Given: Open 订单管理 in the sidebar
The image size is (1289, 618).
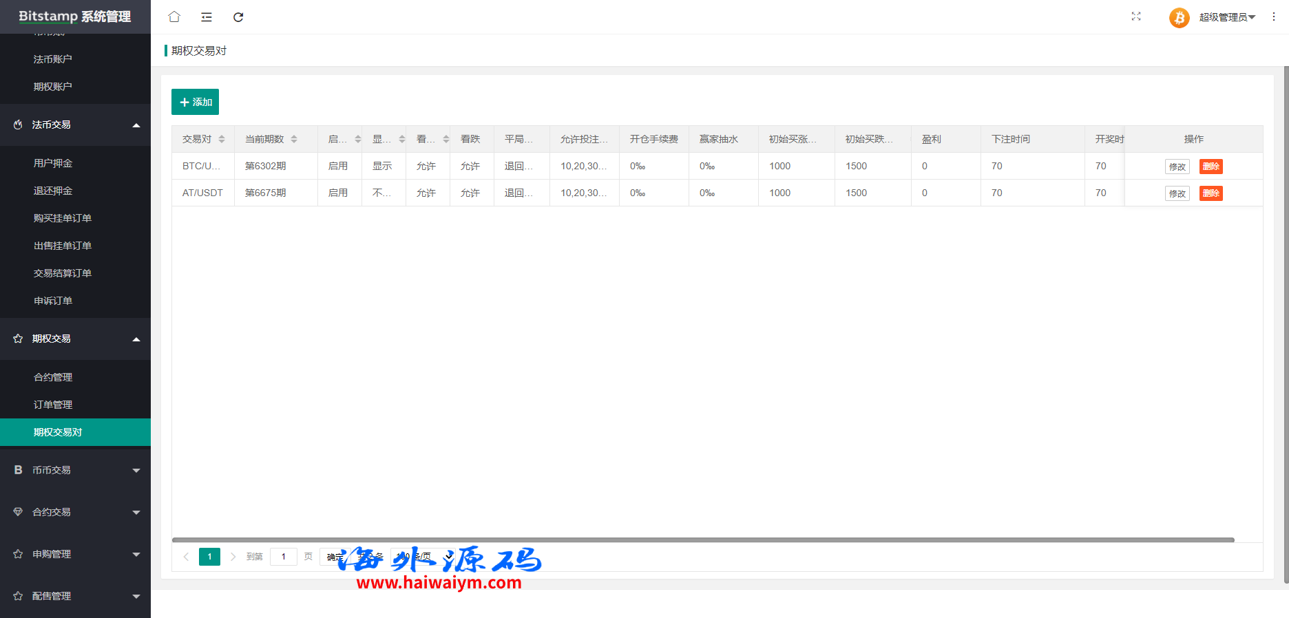Looking at the screenshot, I should point(53,405).
